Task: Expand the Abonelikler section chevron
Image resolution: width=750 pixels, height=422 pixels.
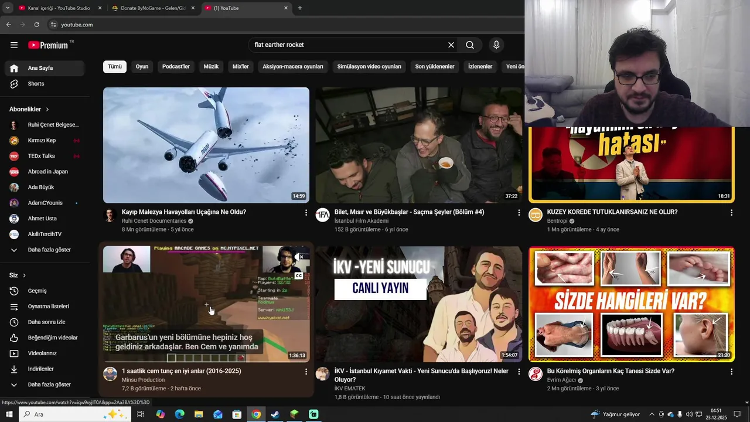Action: tap(47, 110)
